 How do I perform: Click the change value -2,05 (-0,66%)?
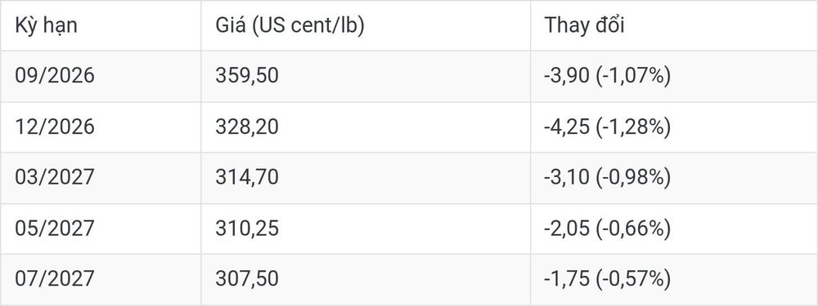click(607, 228)
